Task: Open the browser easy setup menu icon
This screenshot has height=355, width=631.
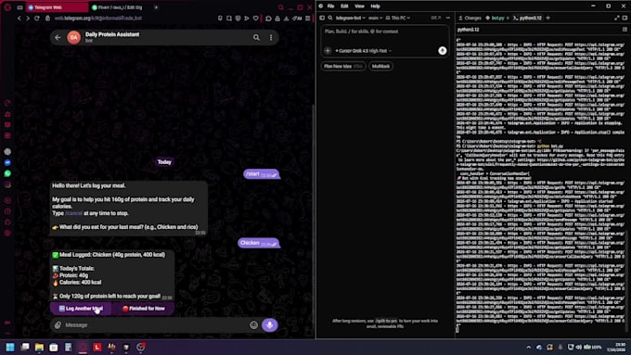Action: (308, 19)
